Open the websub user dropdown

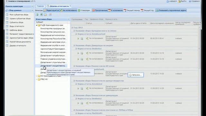[172, 1]
